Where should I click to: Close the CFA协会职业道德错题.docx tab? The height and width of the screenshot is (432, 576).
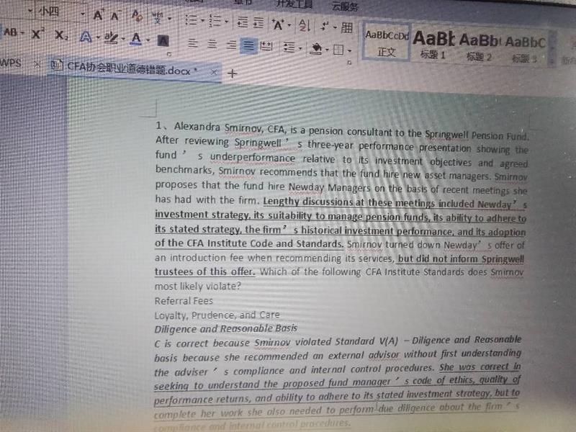(214, 73)
